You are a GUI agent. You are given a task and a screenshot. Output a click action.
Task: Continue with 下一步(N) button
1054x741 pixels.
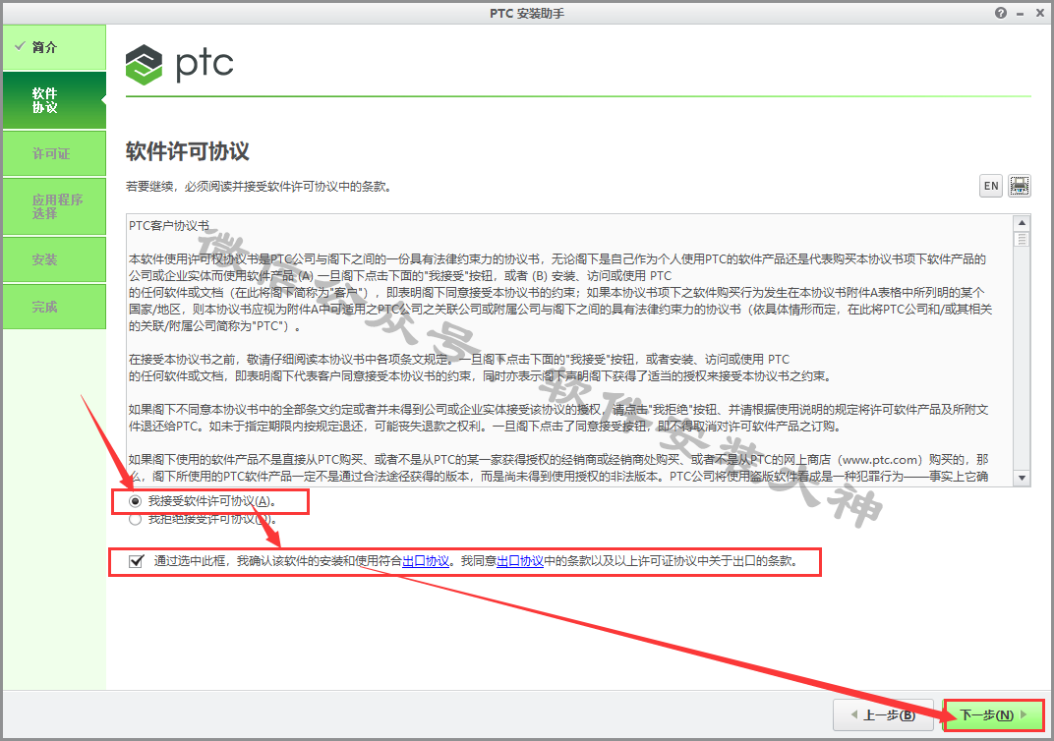point(993,714)
